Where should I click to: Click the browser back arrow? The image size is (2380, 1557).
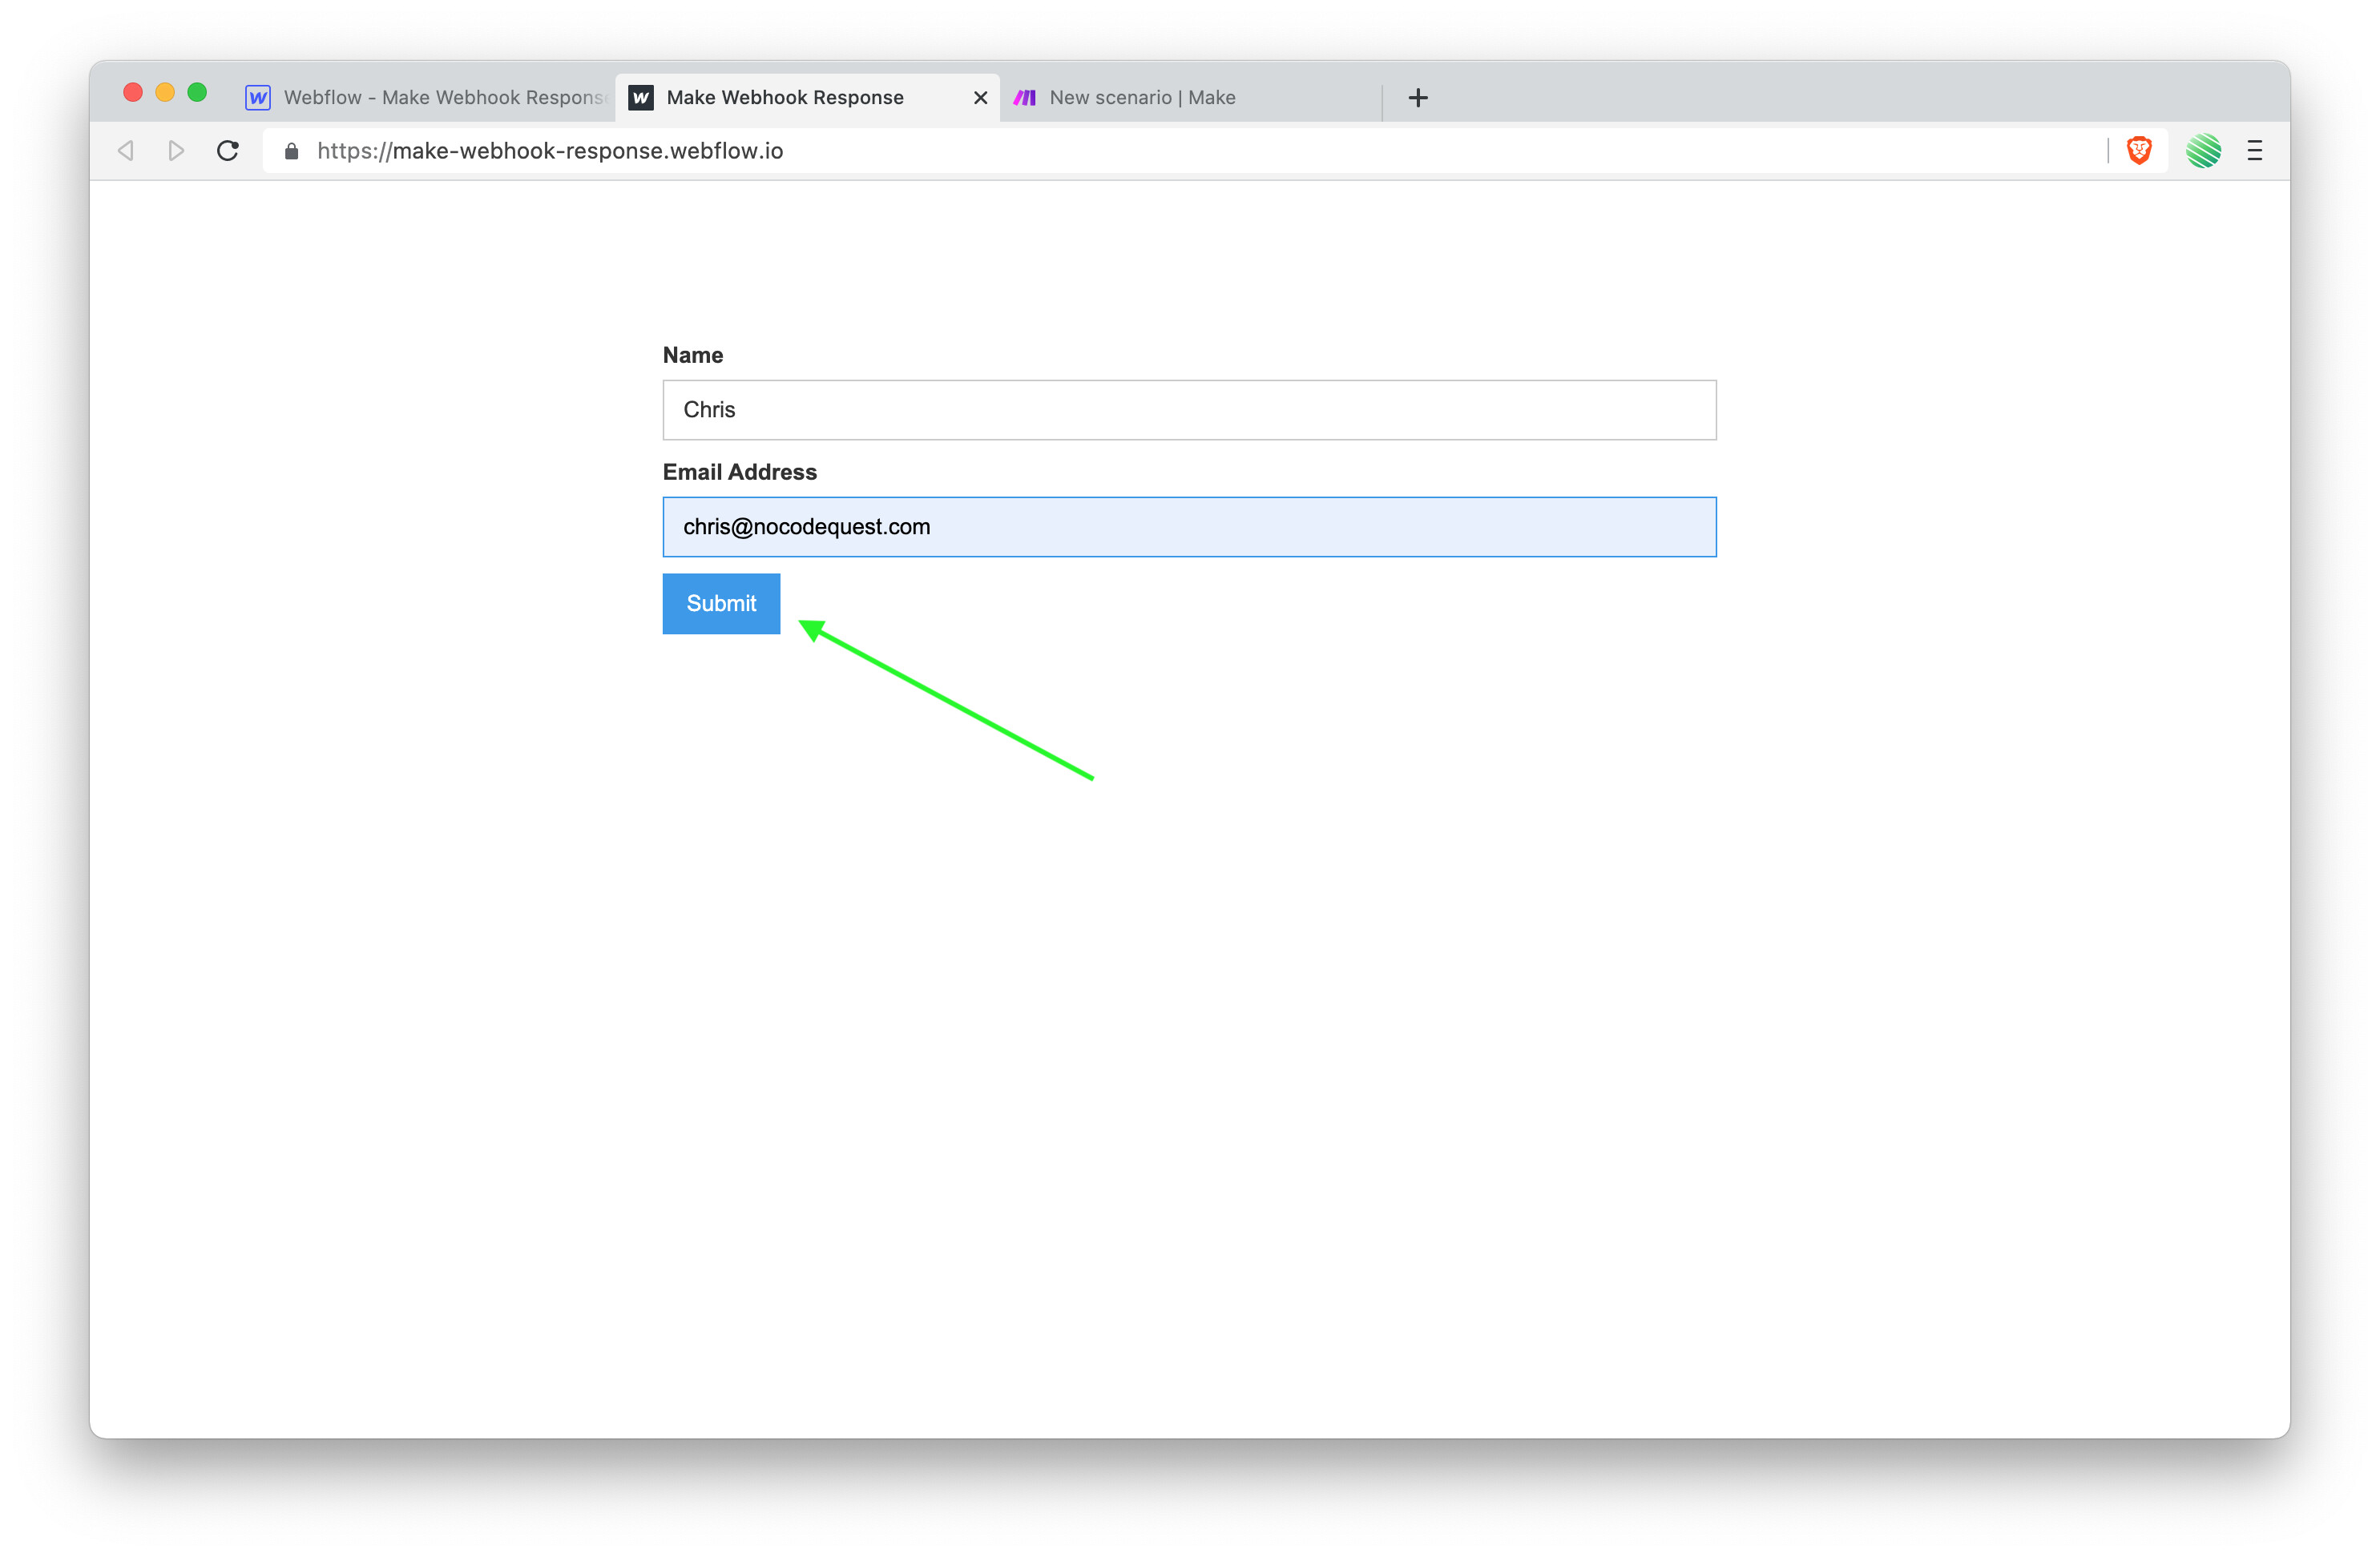pyautogui.click(x=126, y=151)
